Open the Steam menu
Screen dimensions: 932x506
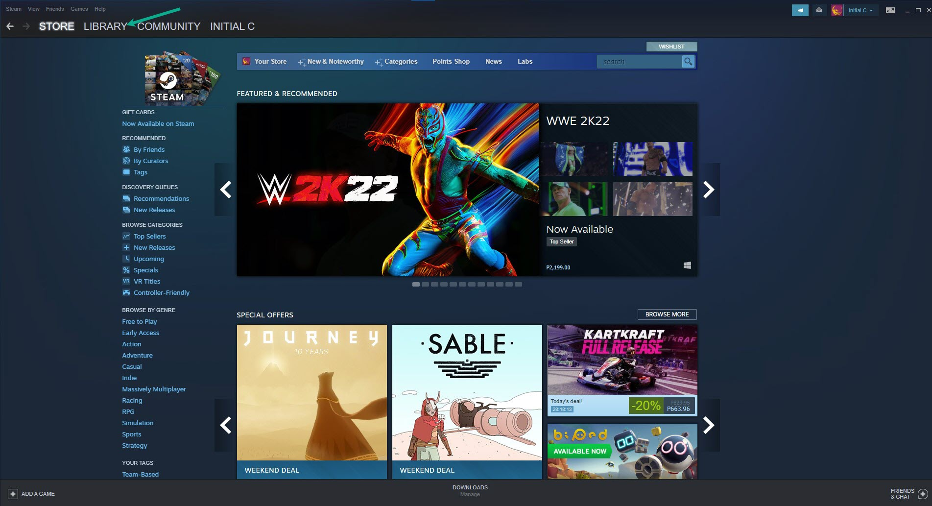click(x=14, y=9)
